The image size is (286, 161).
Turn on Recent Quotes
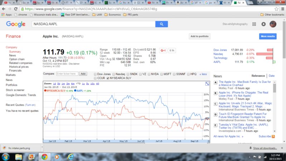click(x=30, y=105)
